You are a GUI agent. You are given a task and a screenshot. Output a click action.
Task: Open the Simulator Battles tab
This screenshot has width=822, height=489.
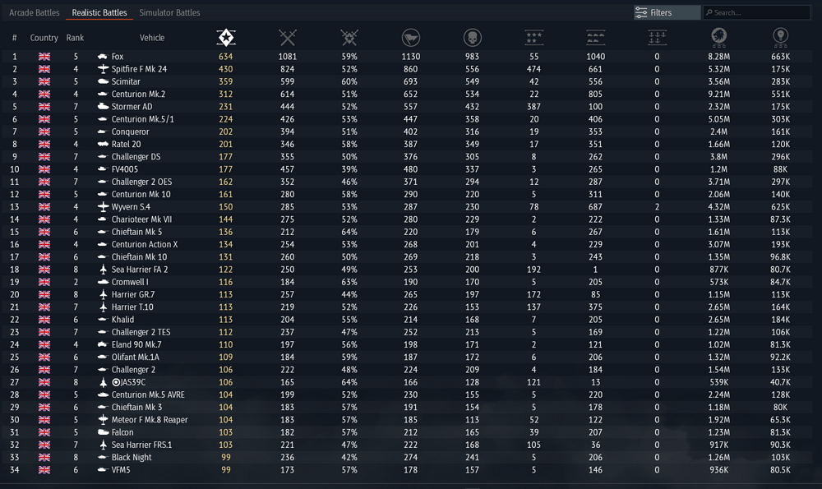[x=169, y=13]
